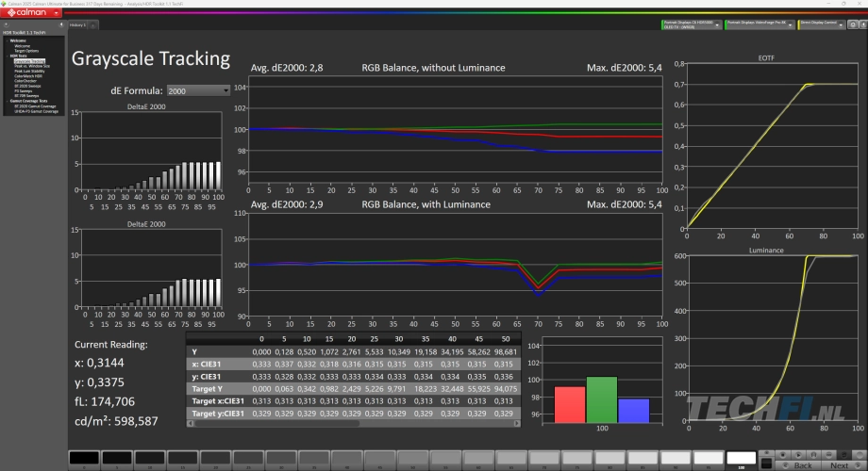Open ColorChecker in the workflow list
868x471 pixels.
pyautogui.click(x=25, y=80)
